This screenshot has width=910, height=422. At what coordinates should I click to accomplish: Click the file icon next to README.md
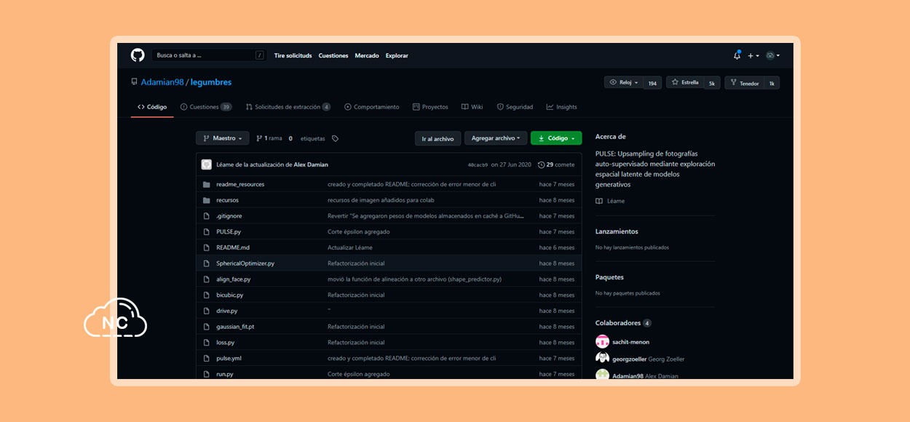point(207,247)
